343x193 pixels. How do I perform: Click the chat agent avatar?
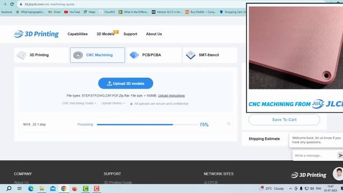pyautogui.click(x=338, y=174)
